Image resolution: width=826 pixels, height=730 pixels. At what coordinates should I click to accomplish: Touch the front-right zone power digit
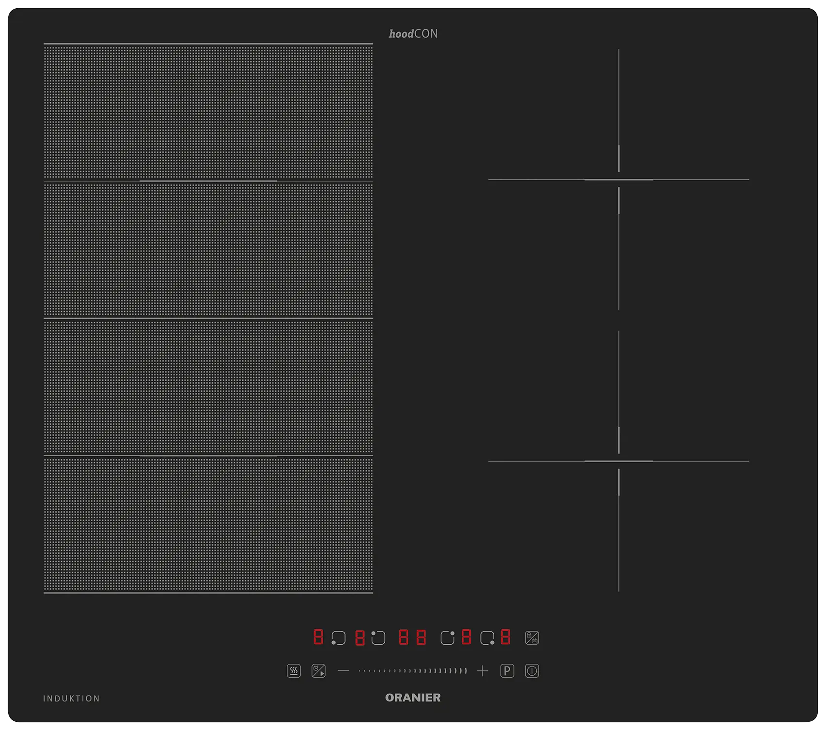[505, 637]
